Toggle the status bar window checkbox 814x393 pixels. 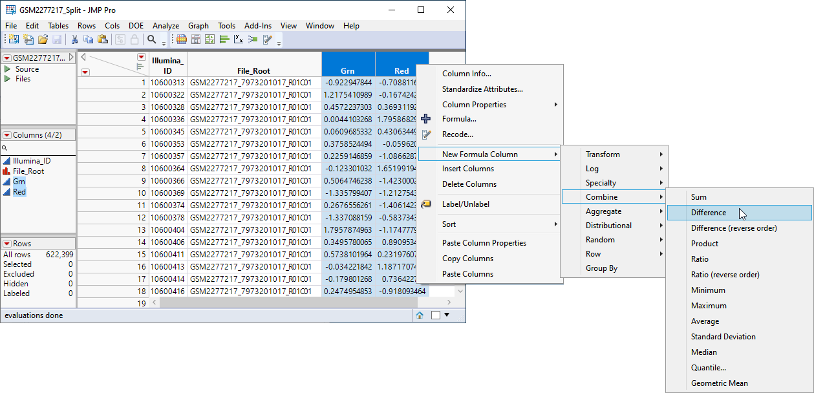point(435,315)
